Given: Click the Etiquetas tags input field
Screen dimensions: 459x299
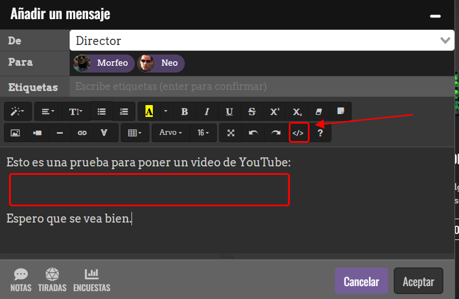Looking at the screenshot, I should click(261, 87).
